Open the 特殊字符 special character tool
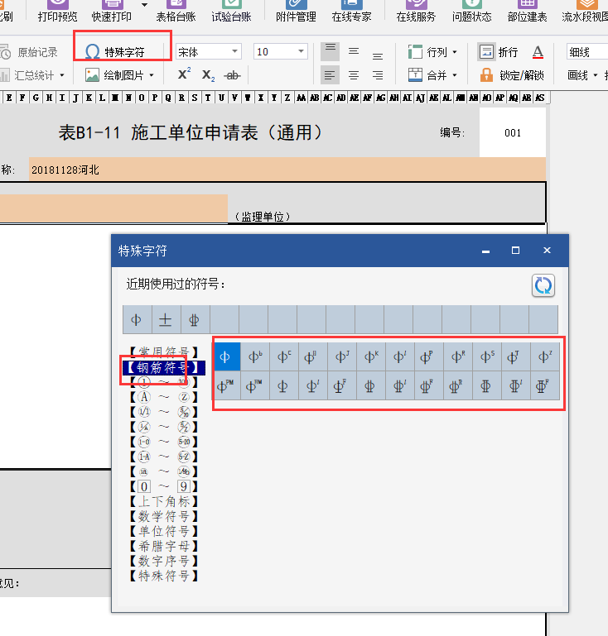Image resolution: width=608 pixels, height=636 pixels. point(115,52)
